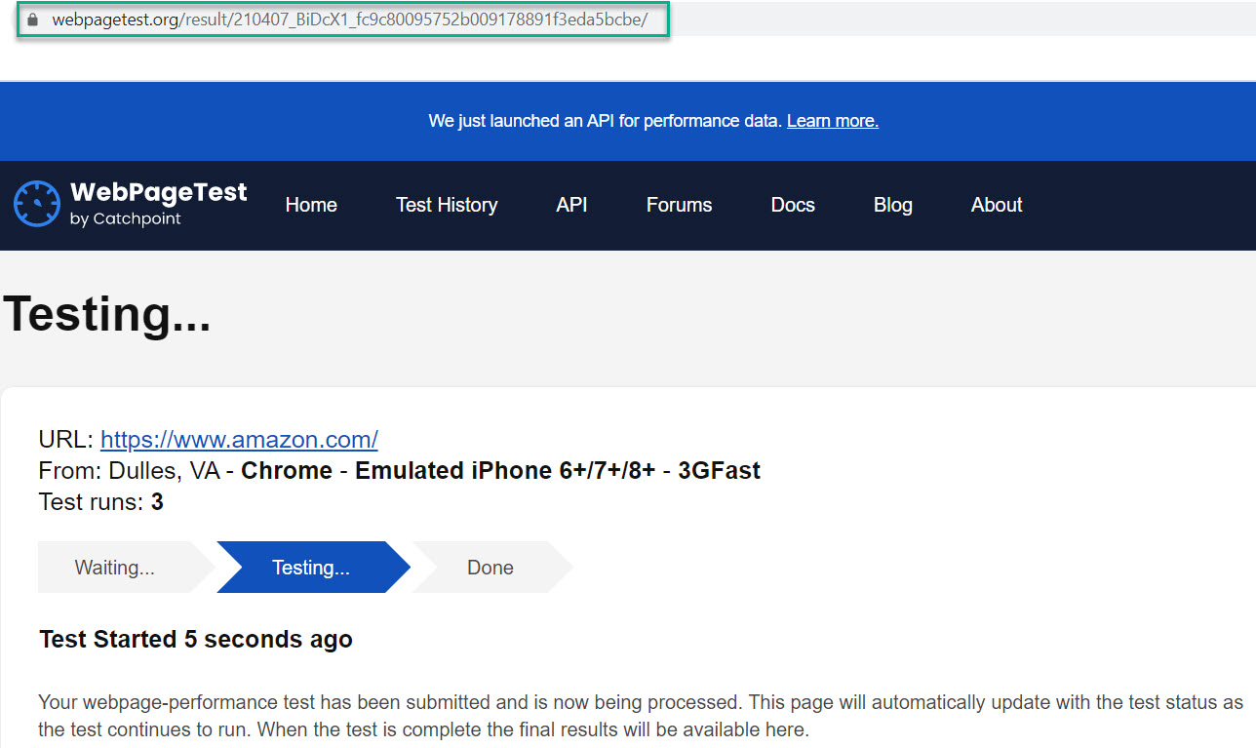
Task: Click the API launch announcement banner text
Action: click(x=605, y=121)
